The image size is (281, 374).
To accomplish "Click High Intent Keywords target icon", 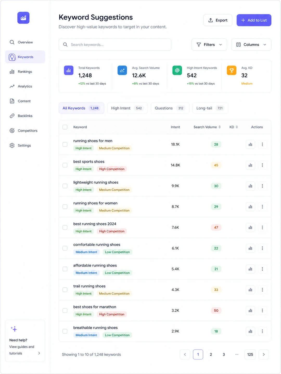I will [x=177, y=70].
